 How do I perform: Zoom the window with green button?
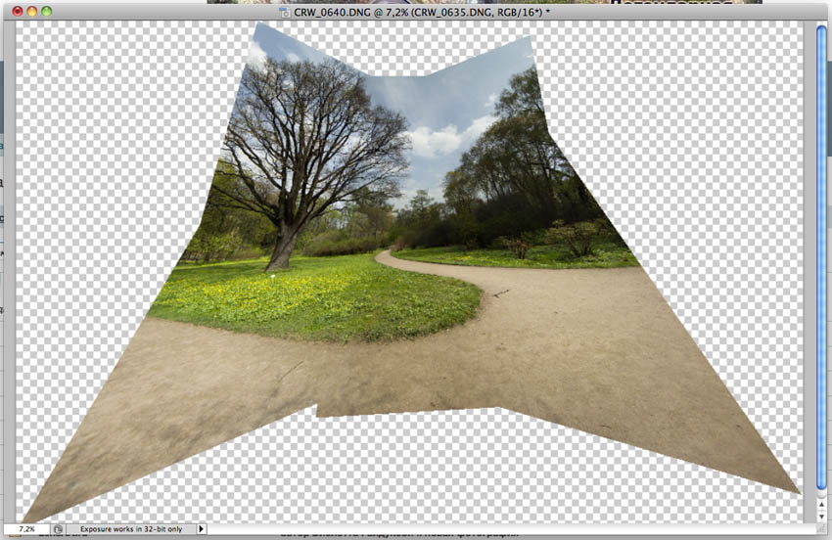[47, 12]
